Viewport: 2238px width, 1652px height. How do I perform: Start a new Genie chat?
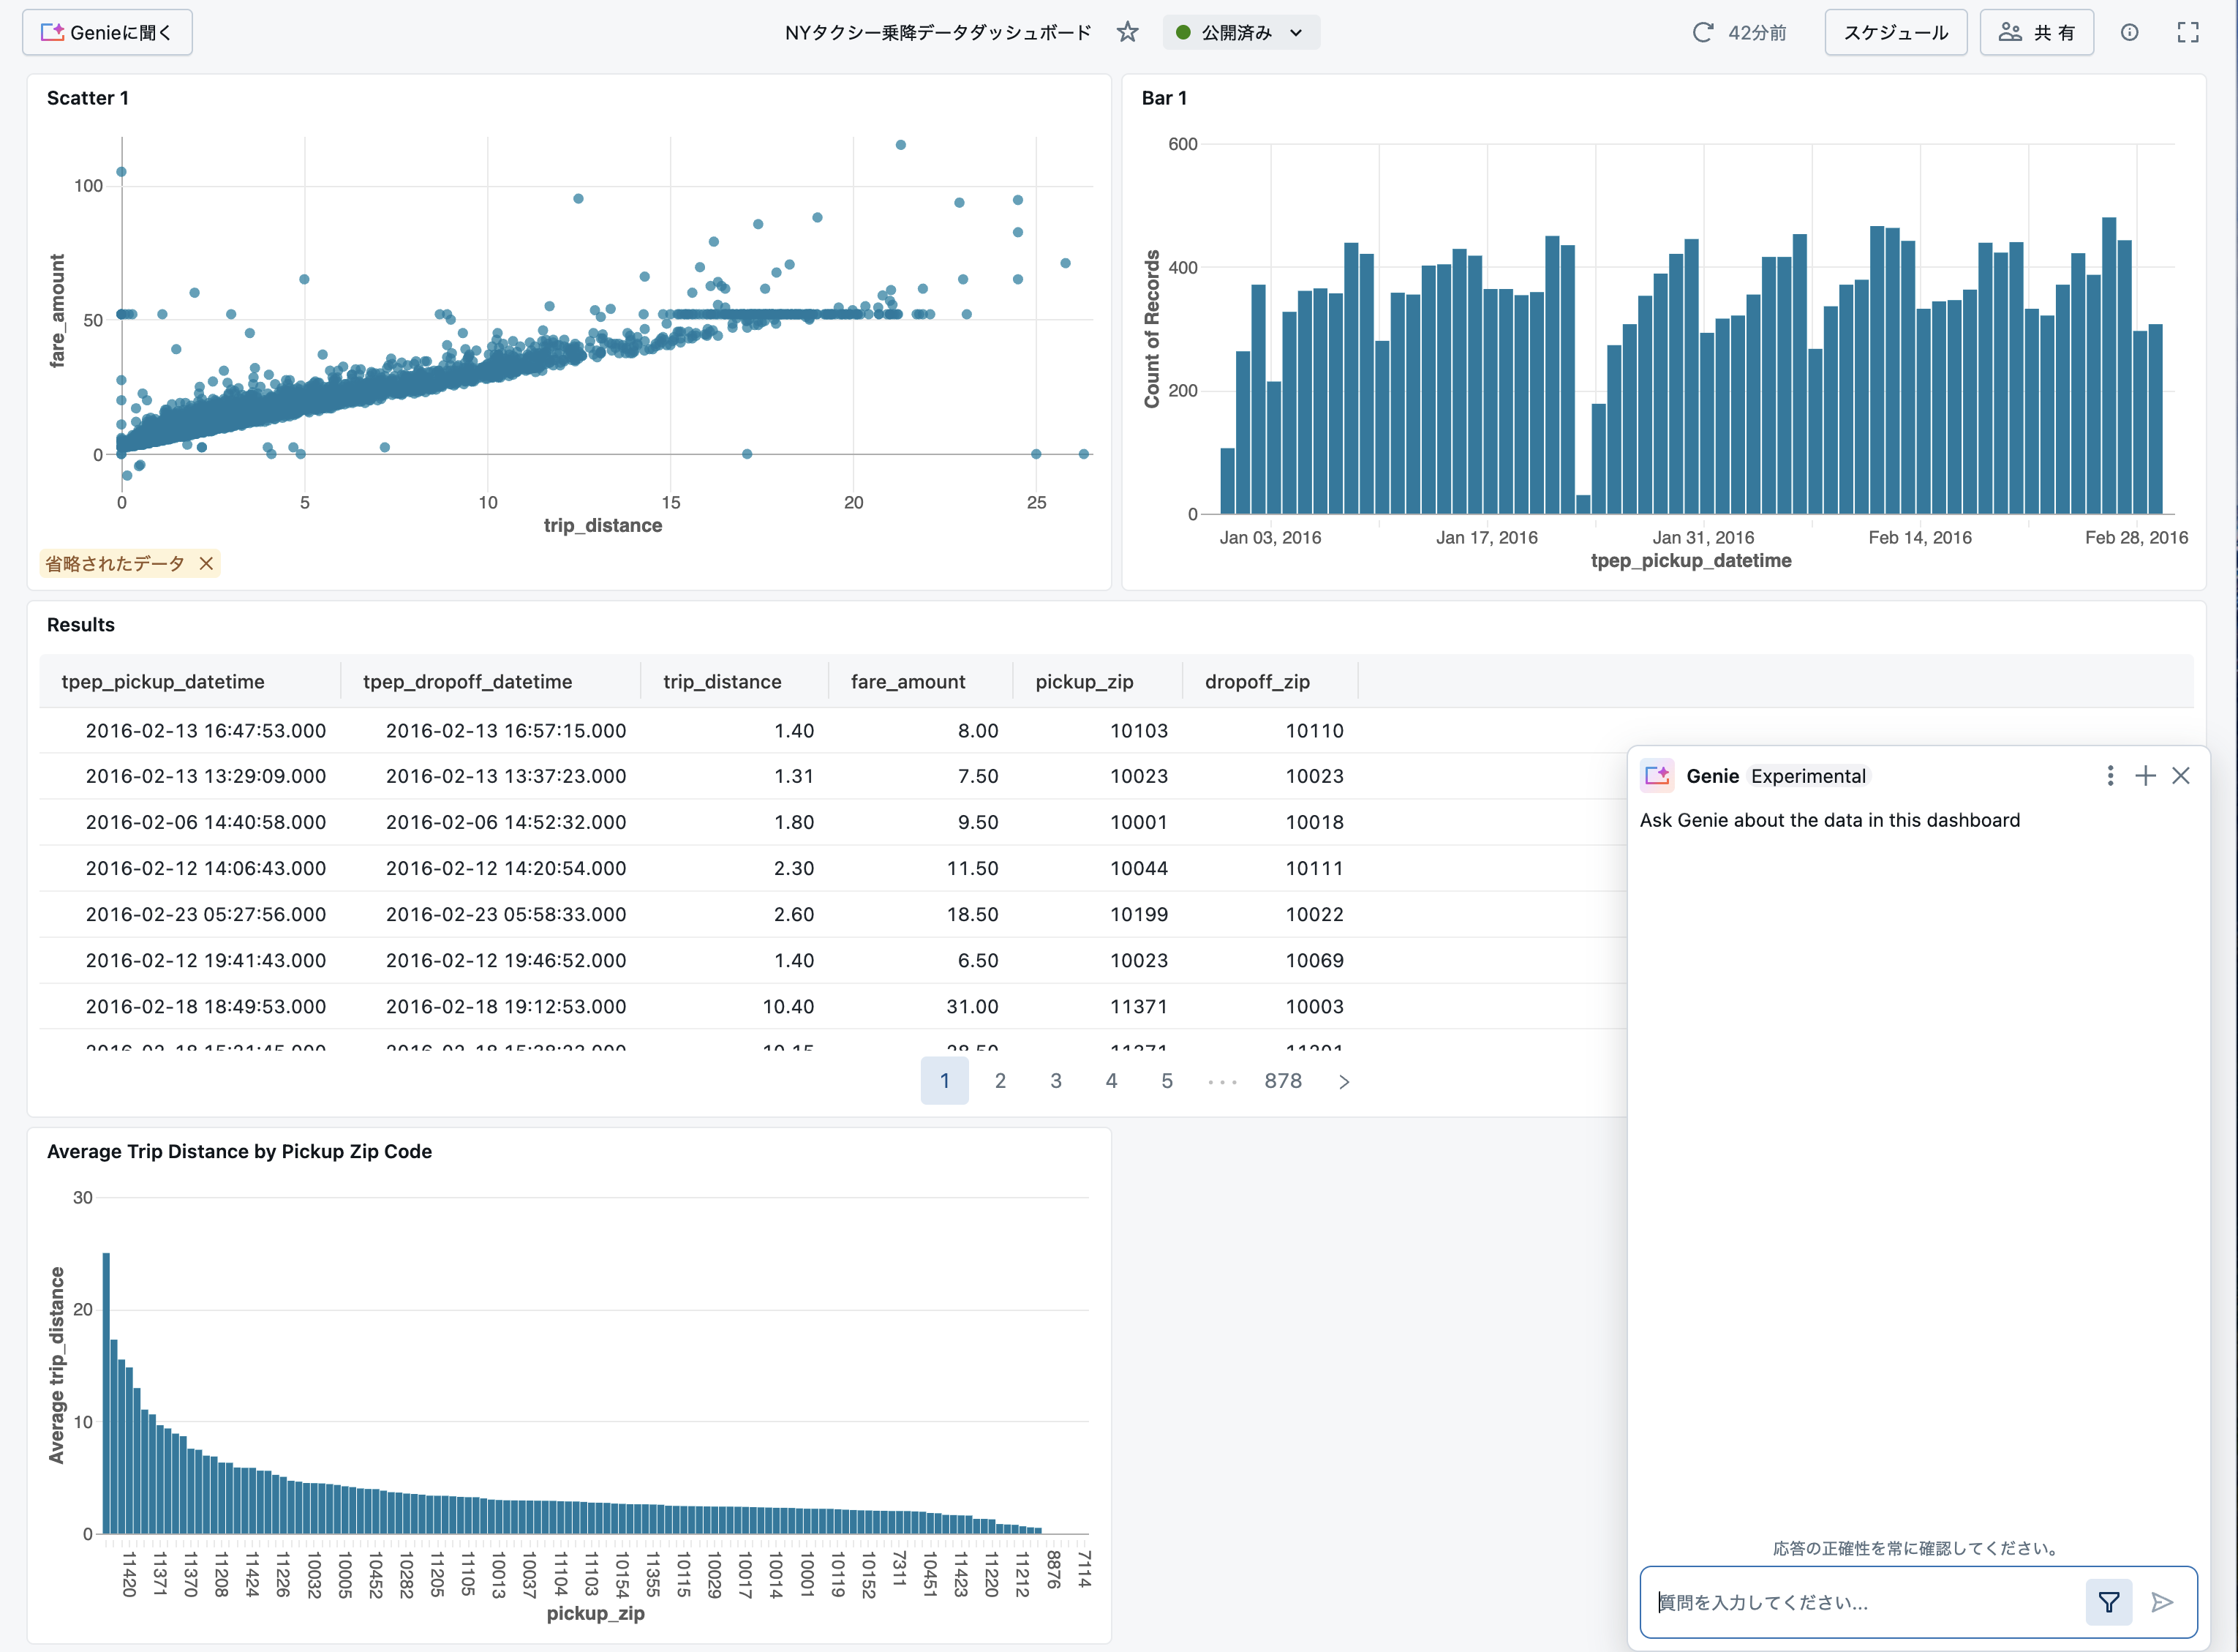click(2145, 776)
